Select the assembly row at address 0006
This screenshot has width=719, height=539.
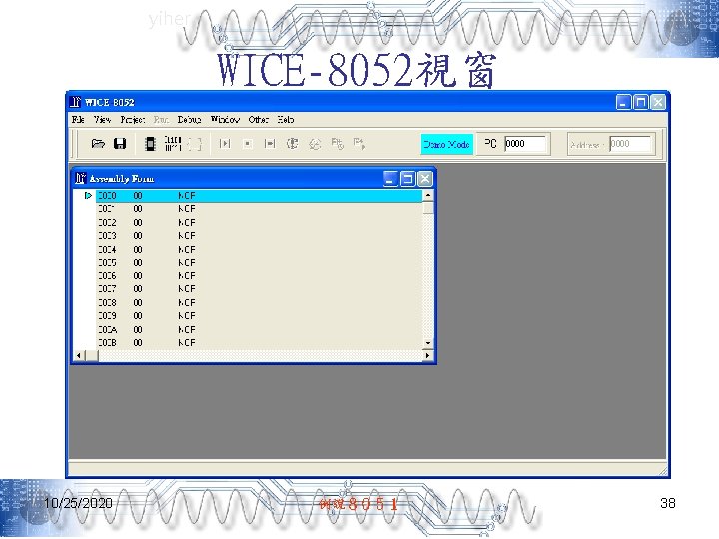259,275
